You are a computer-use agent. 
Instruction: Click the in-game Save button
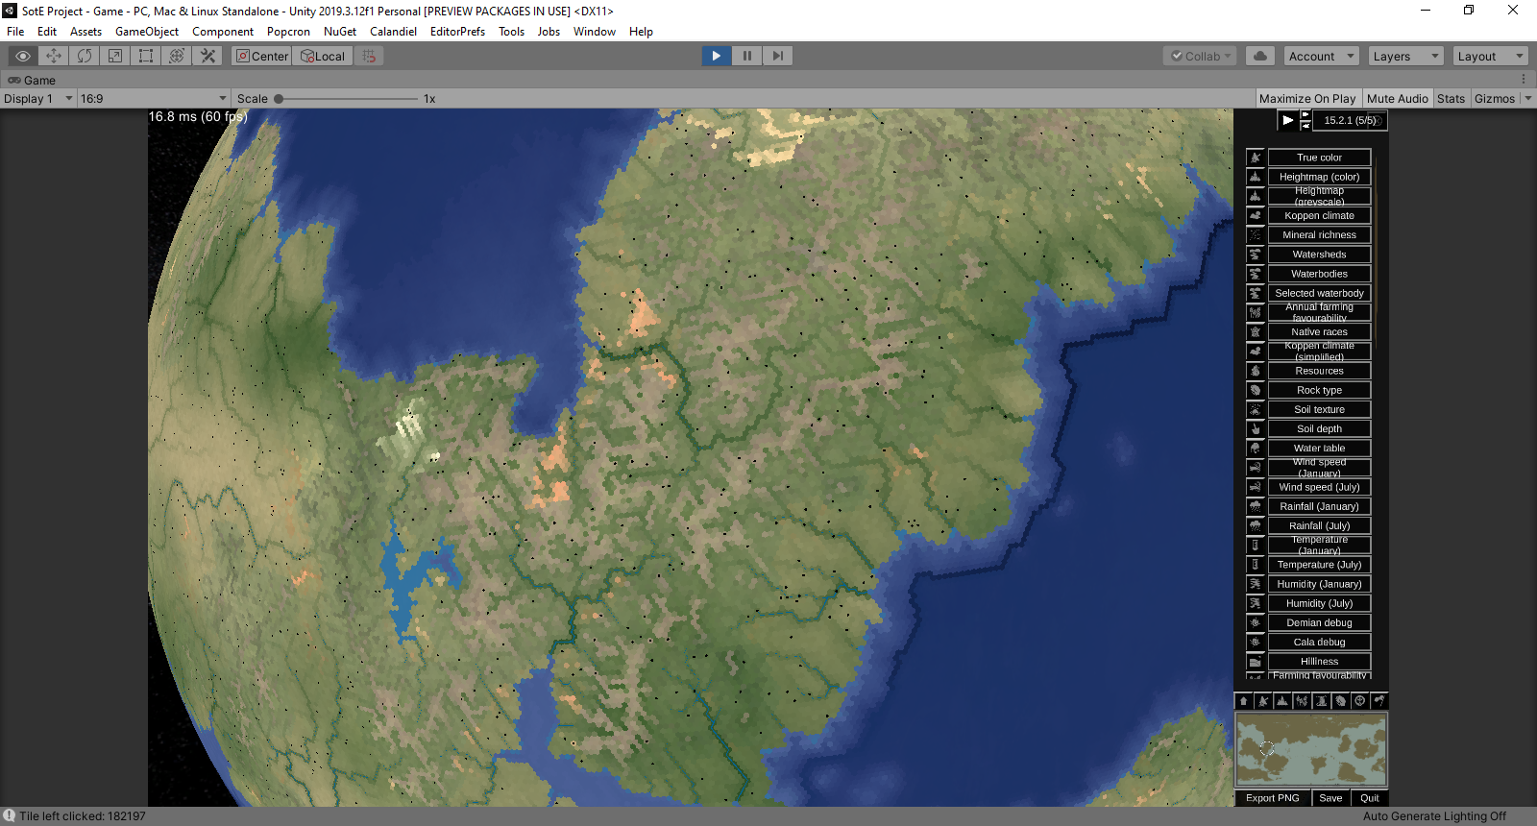(1330, 798)
